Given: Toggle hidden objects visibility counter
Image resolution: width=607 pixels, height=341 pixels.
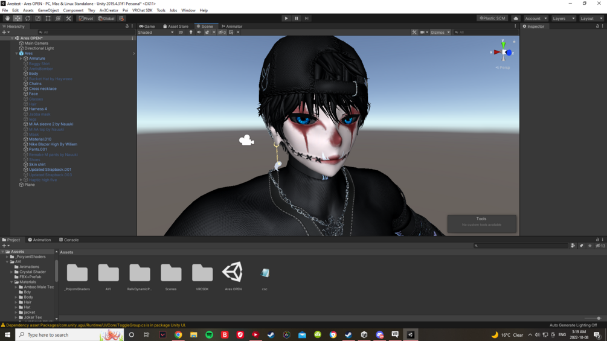Looking at the screenshot, I should 222,32.
